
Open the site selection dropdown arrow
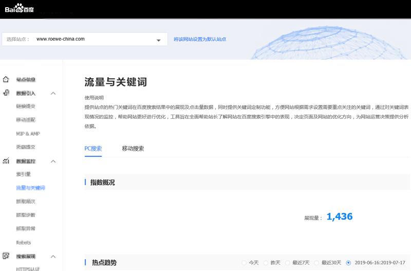pyautogui.click(x=158, y=40)
